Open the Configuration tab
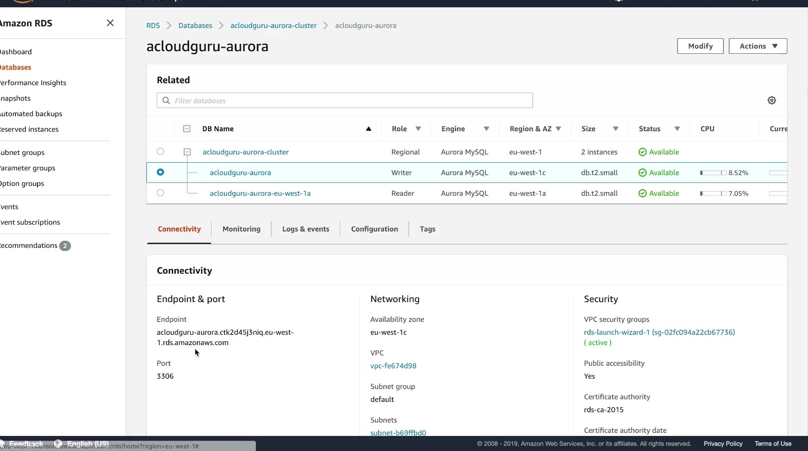Viewport: 808px width, 451px height. click(374, 229)
